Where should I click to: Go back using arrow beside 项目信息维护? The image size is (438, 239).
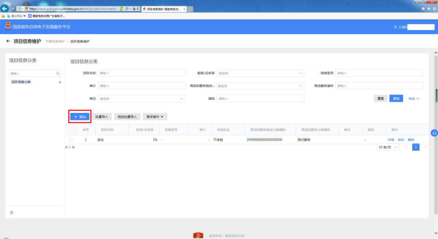(8, 41)
